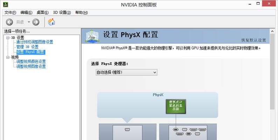Viewport: 278px width, 140px height.
Task: Select 调整视频图像设置 in the task tree
Action: 31,66
